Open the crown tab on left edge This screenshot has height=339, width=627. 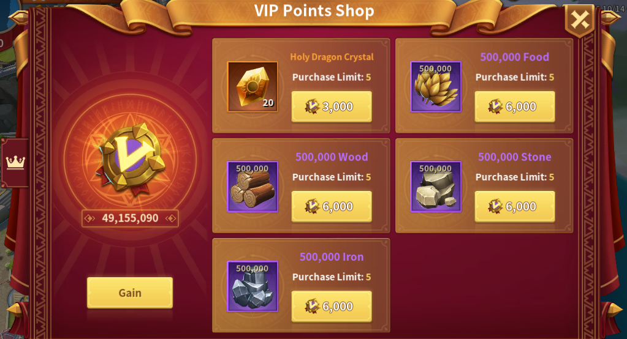point(15,163)
